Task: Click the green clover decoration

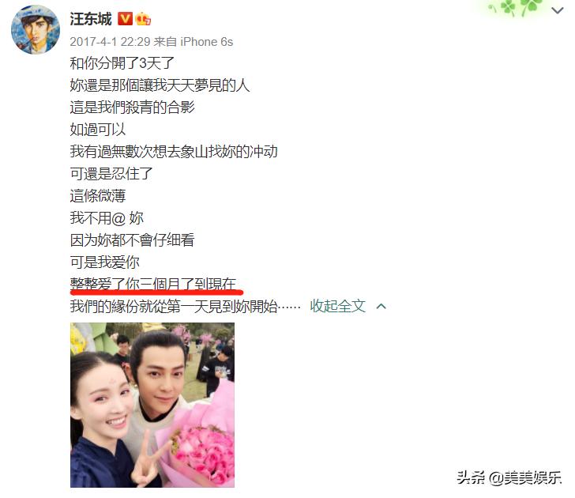Action: point(517,8)
